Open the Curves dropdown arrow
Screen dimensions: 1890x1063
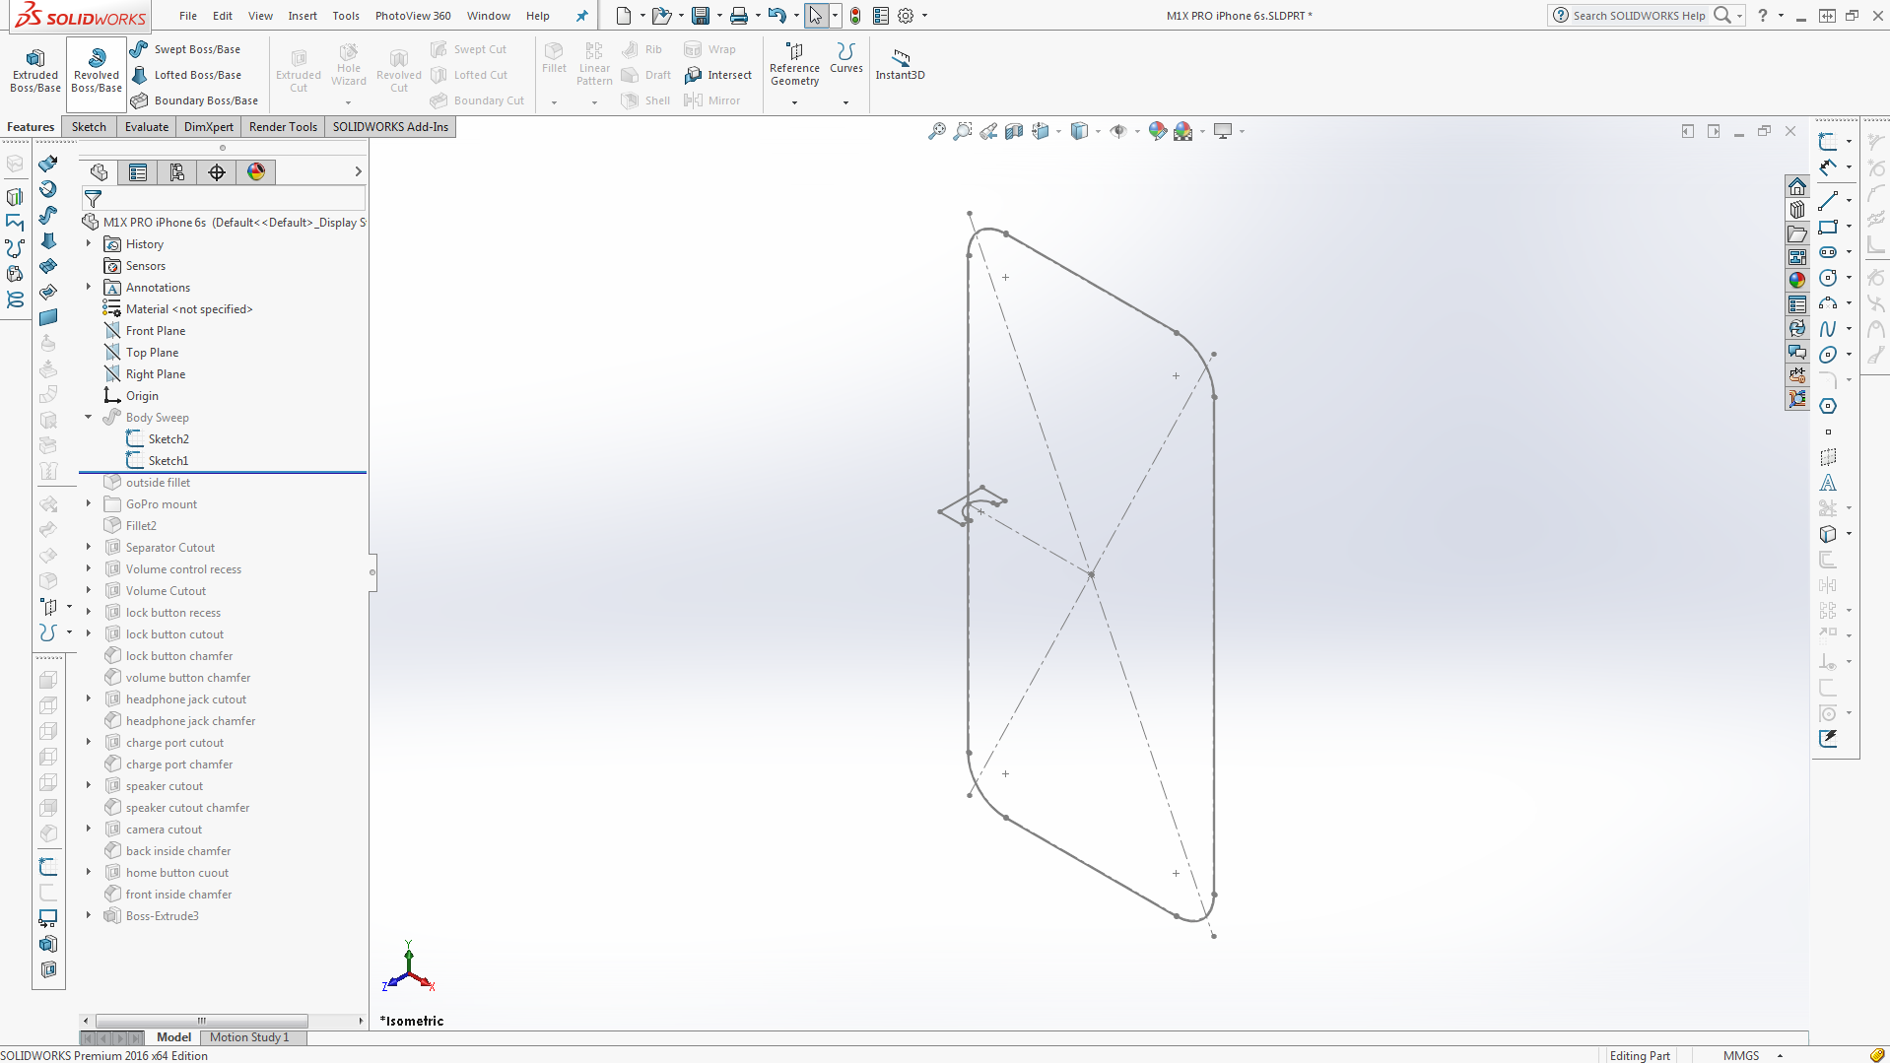[845, 102]
